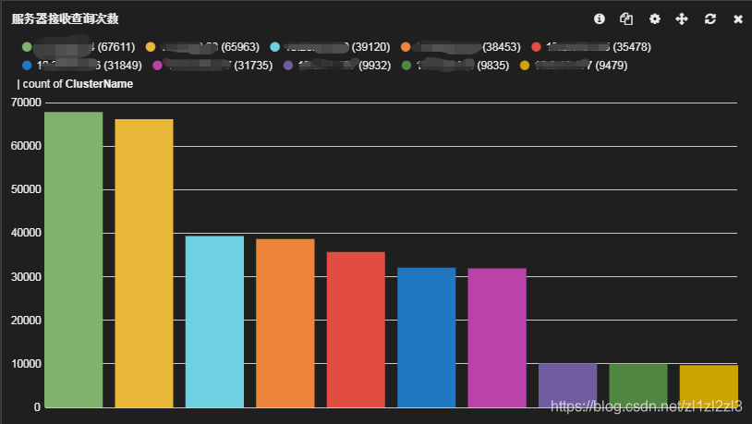Viewport: 752px width, 424px height.
Task: Toggle the yellow legend dot for (65963)
Action: 151,47
